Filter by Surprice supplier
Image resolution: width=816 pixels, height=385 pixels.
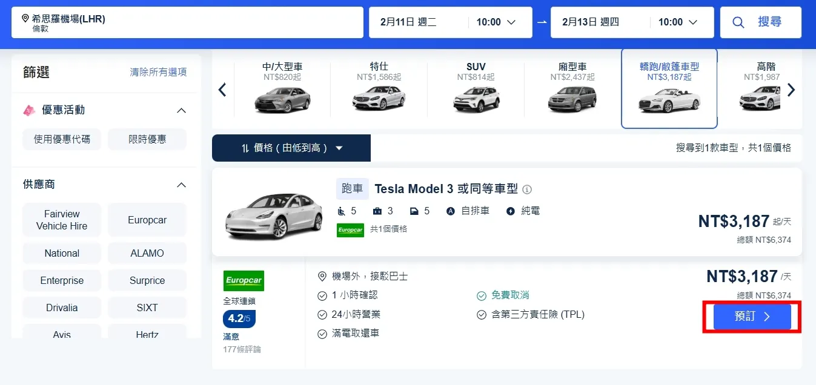(147, 280)
